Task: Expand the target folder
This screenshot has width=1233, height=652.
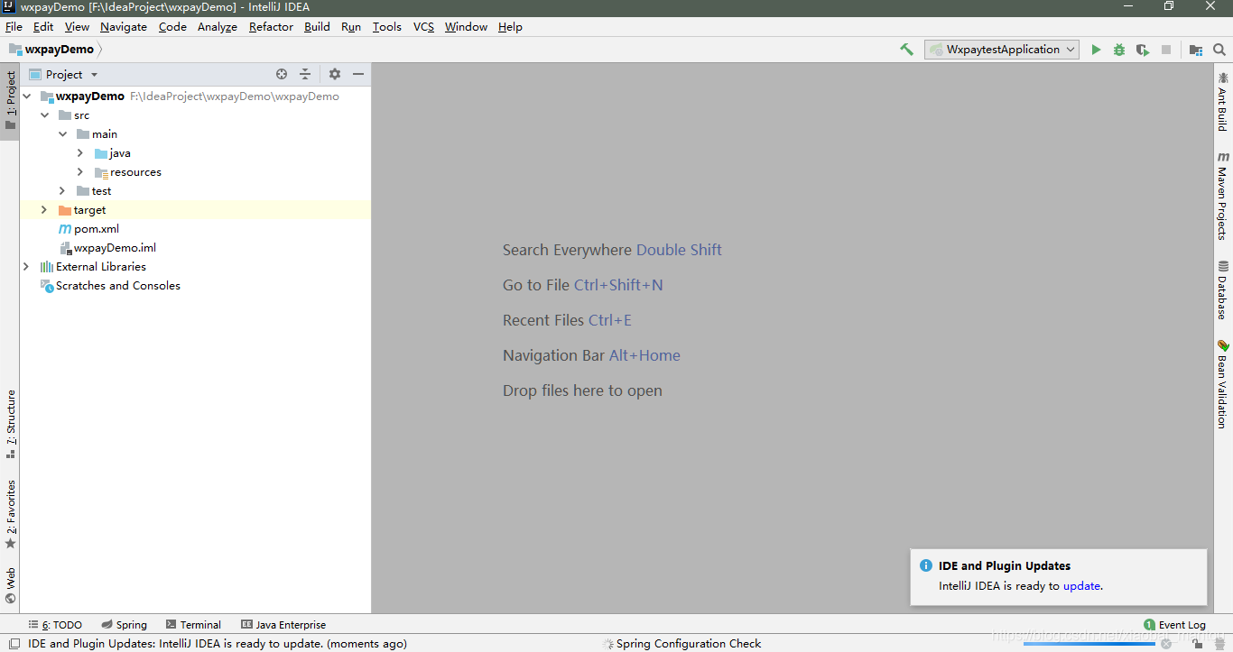Action: pos(44,210)
